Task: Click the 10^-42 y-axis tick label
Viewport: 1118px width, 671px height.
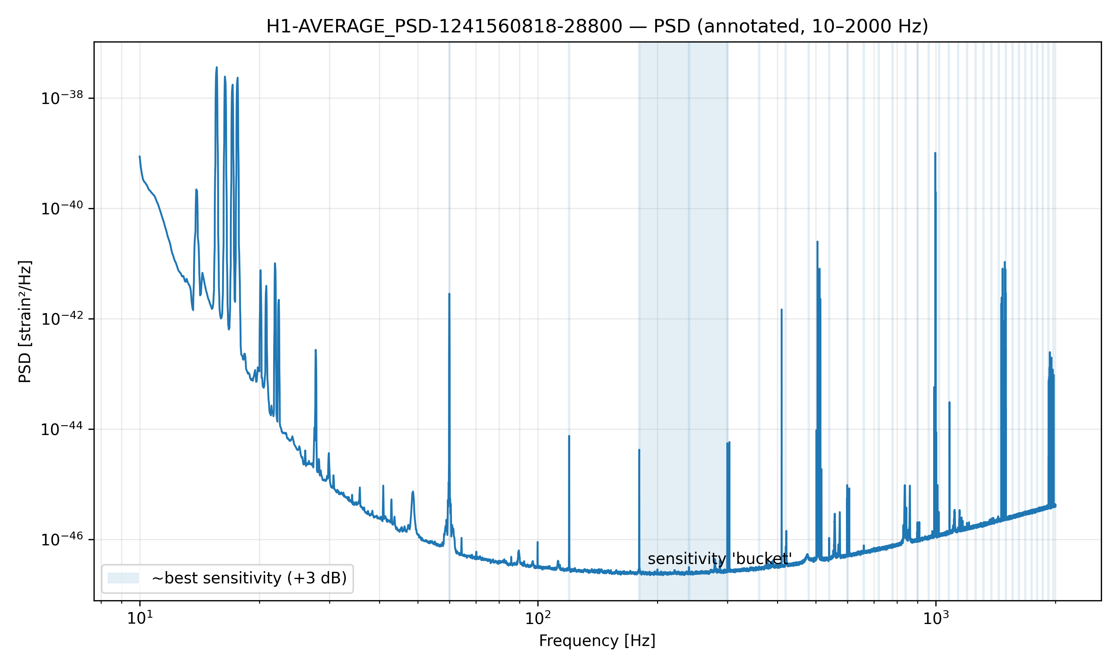Action: [x=62, y=319]
